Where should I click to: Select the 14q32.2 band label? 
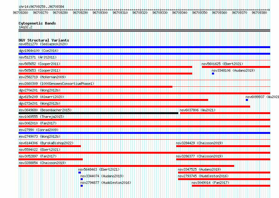25,27
